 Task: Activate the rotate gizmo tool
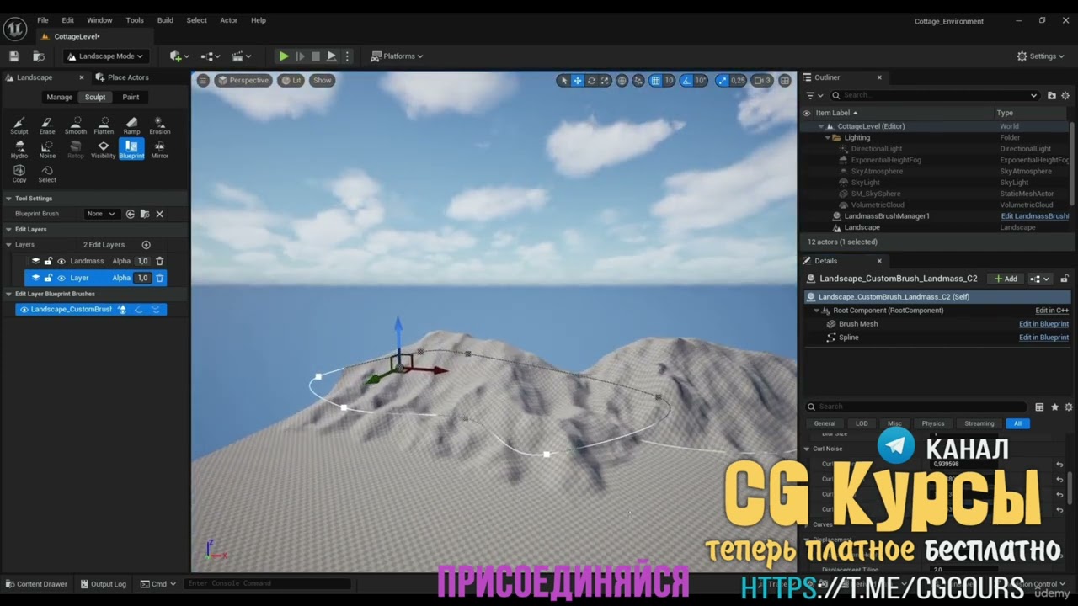(591, 81)
